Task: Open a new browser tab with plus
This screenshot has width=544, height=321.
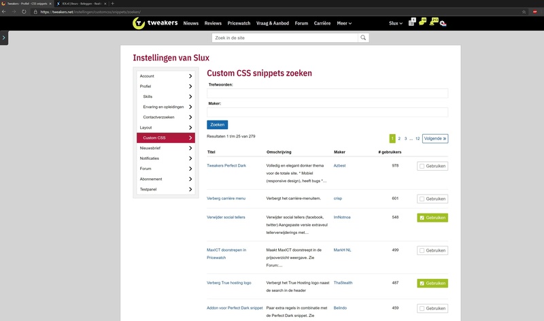Action: (112, 3)
